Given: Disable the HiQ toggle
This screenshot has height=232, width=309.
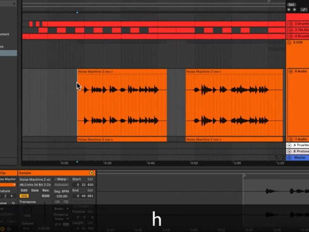Looking at the screenshot, I should (24, 196).
